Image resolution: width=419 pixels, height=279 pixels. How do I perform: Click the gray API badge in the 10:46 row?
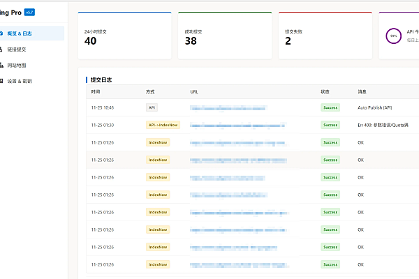[152, 107]
